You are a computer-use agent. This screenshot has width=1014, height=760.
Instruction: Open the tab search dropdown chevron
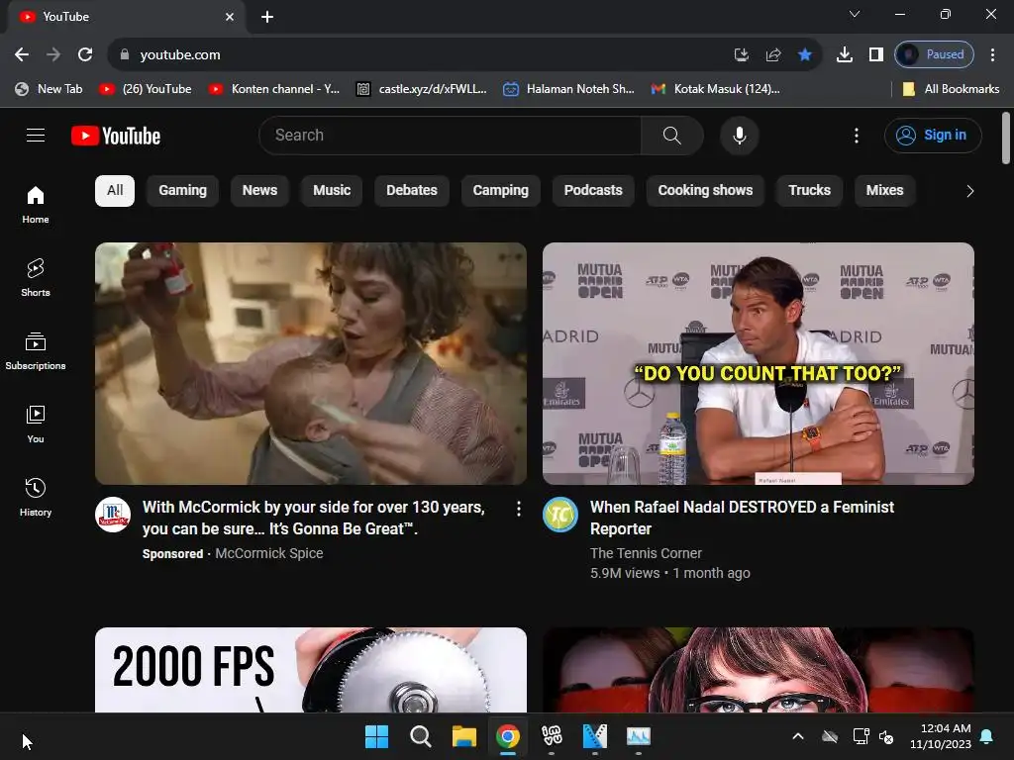(855, 14)
